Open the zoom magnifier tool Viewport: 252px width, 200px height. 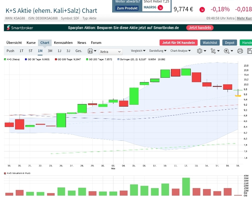point(228,51)
